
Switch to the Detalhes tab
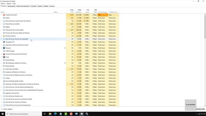coord(46,6)
